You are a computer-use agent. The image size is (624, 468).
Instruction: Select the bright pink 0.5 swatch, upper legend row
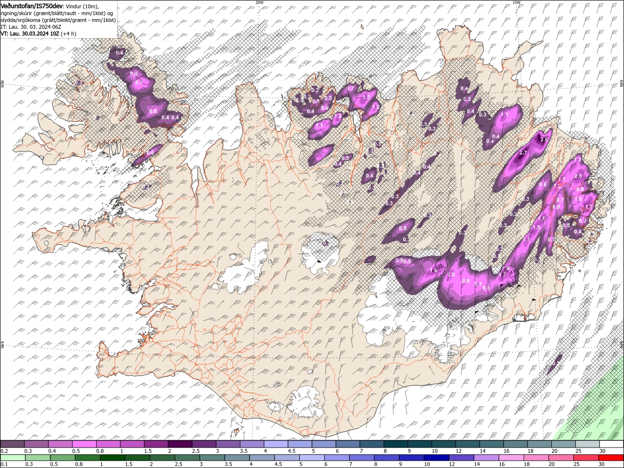coord(84,444)
